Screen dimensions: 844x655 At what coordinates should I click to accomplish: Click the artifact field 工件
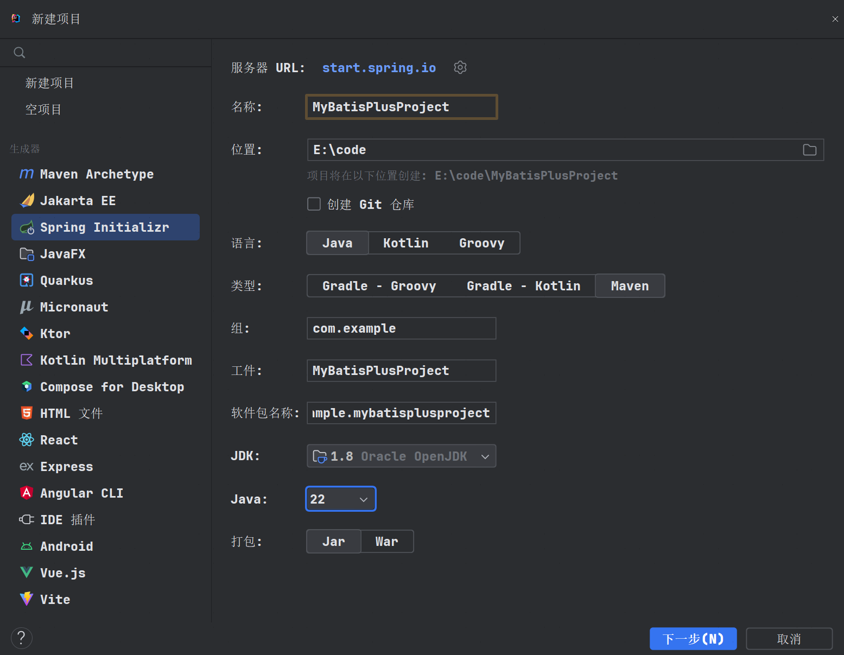coord(402,371)
